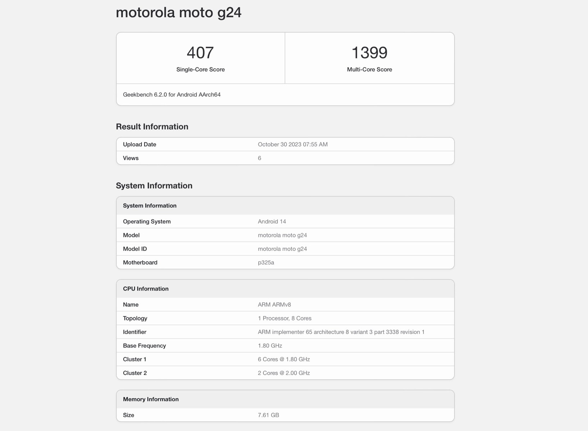The width and height of the screenshot is (588, 431).
Task: Click the motherboard value p325a
Action: coord(266,263)
